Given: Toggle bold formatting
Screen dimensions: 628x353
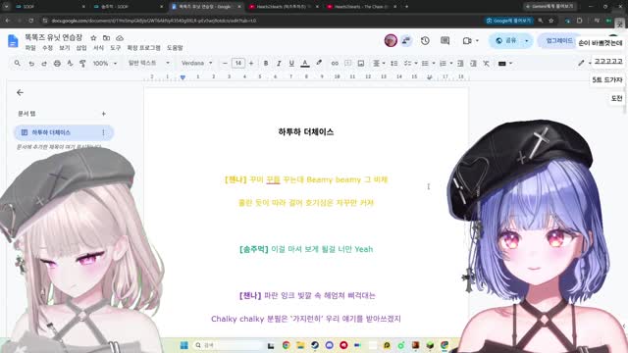Looking at the screenshot, I should click(x=266, y=63).
